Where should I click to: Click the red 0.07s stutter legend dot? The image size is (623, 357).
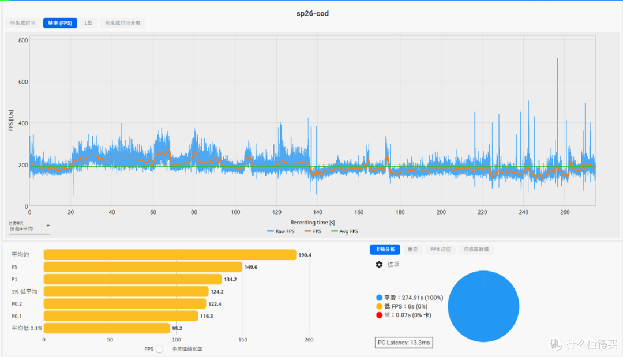pyautogui.click(x=379, y=315)
